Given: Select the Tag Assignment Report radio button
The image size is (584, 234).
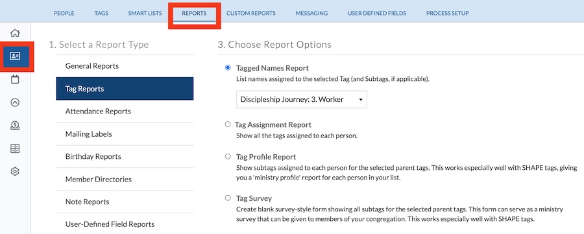Looking at the screenshot, I should tap(228, 124).
